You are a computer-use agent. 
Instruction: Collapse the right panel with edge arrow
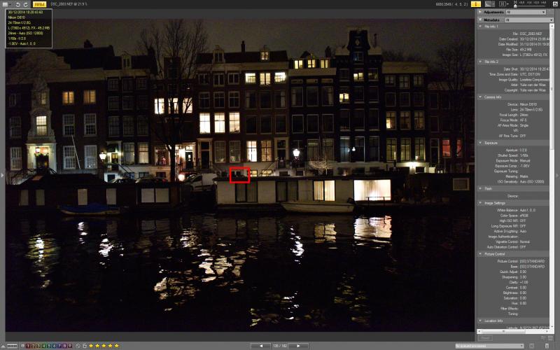557,175
